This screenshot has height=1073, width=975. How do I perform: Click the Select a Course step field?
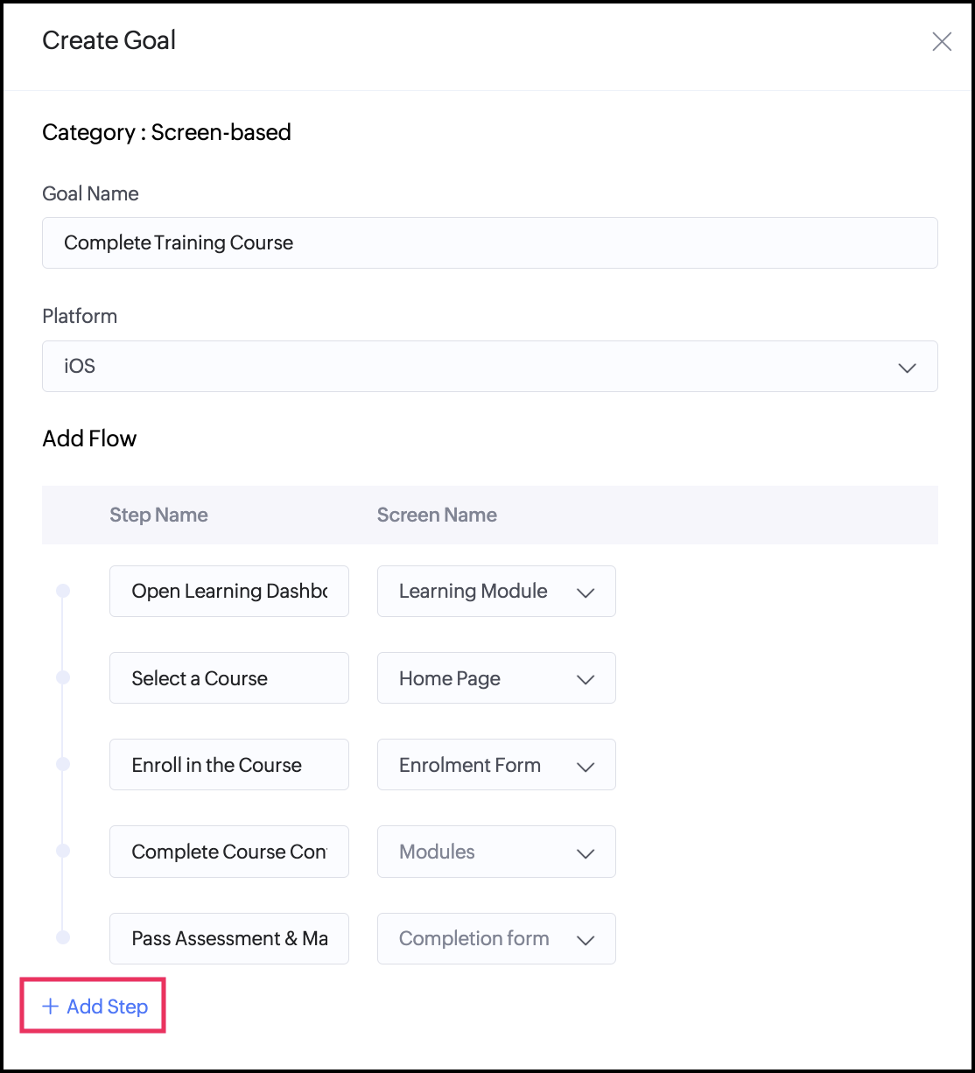click(x=228, y=678)
